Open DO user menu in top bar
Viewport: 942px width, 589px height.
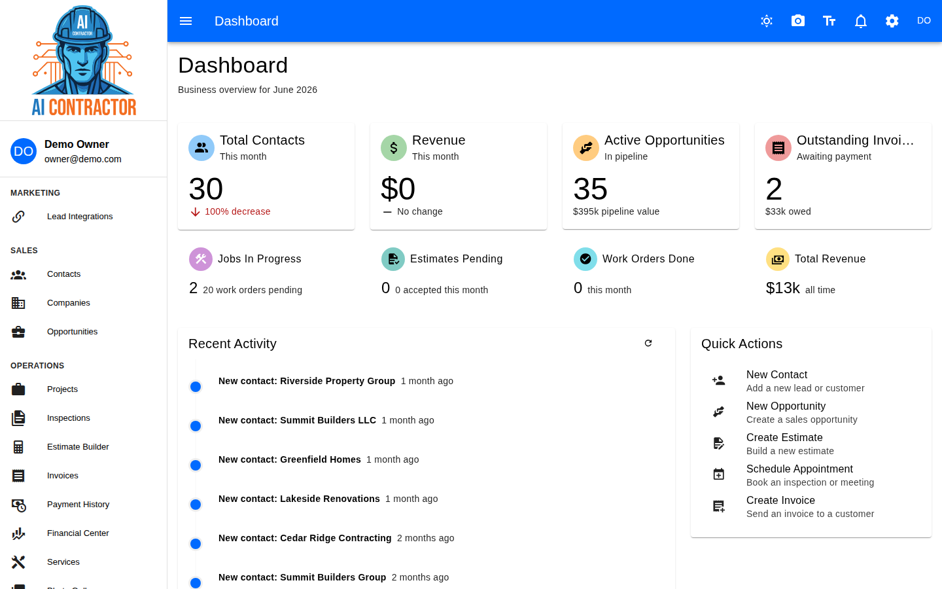[924, 21]
